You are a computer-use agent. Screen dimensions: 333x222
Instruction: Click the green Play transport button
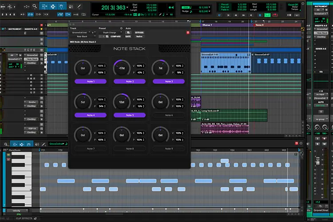click(267, 15)
